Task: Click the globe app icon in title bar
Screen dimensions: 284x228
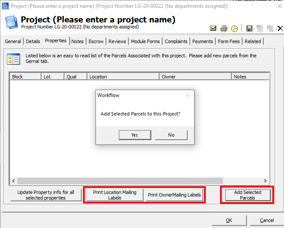Action: coord(5,6)
